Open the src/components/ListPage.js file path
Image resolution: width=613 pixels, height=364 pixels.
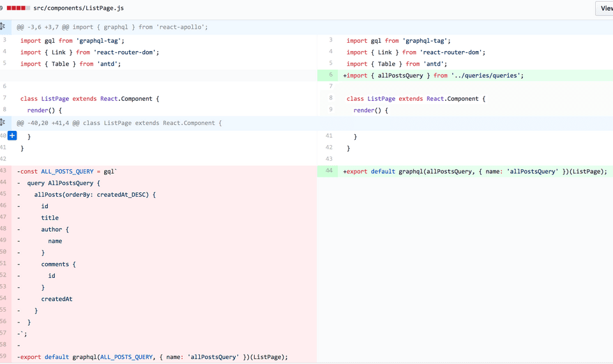[79, 8]
